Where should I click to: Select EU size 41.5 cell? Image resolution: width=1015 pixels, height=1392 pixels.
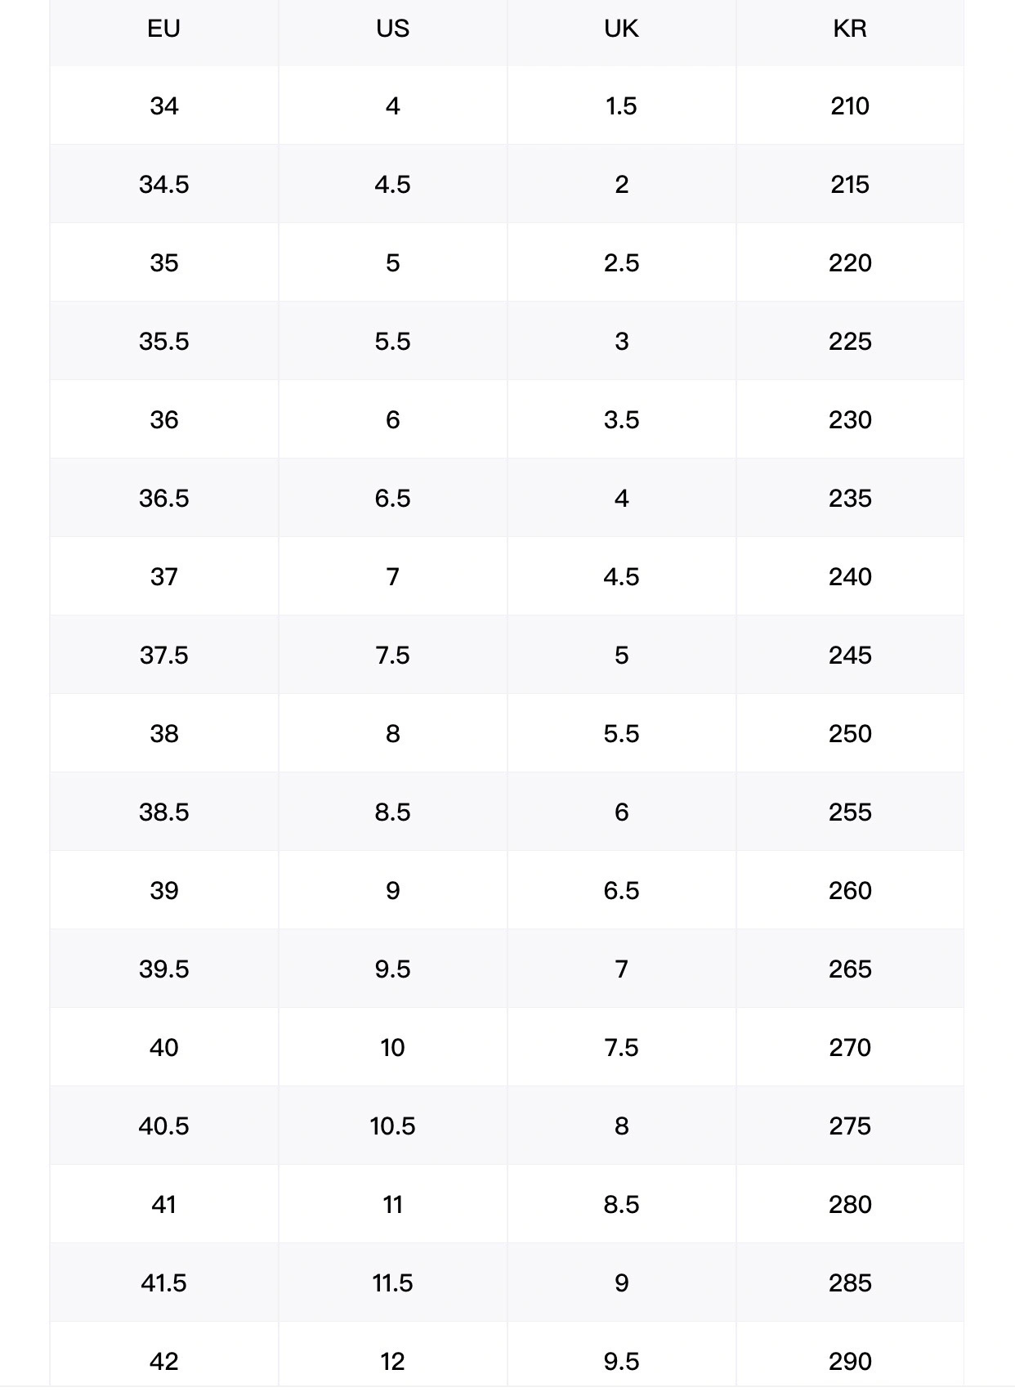[163, 1283]
